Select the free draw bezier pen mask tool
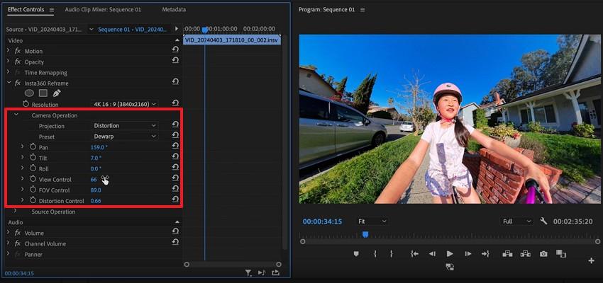 57,93
